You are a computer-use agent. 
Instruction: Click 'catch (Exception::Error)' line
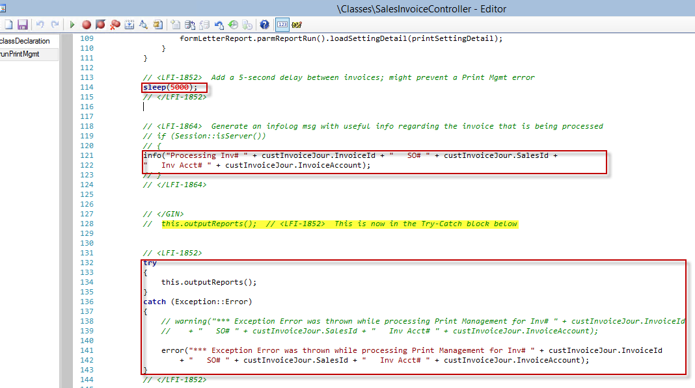(198, 302)
